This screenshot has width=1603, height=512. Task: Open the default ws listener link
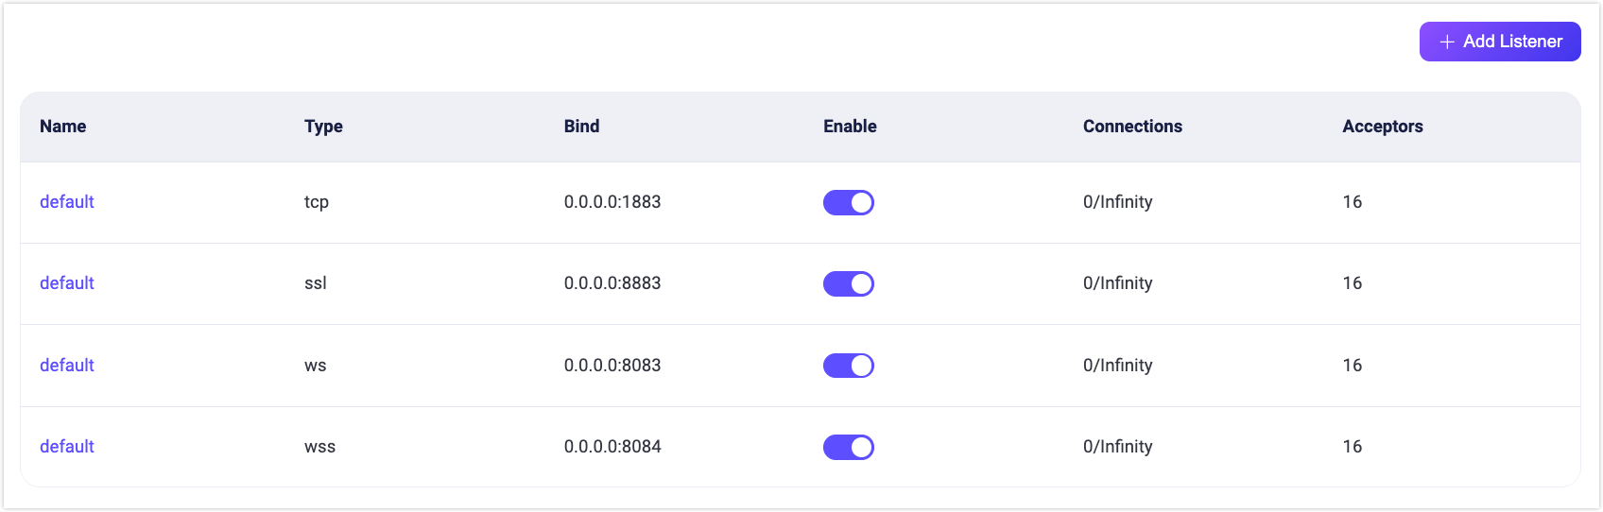click(x=67, y=366)
